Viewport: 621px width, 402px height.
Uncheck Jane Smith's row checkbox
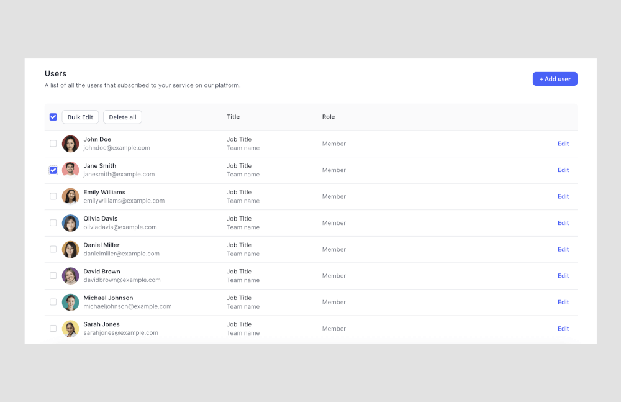[x=53, y=170]
